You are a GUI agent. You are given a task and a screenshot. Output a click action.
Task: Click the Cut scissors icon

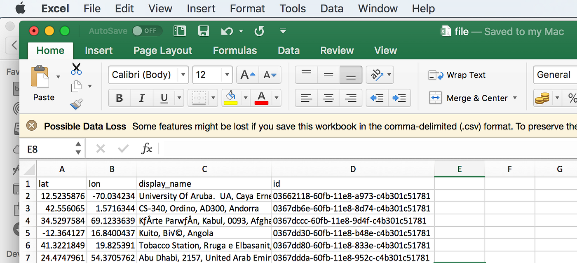pyautogui.click(x=76, y=68)
